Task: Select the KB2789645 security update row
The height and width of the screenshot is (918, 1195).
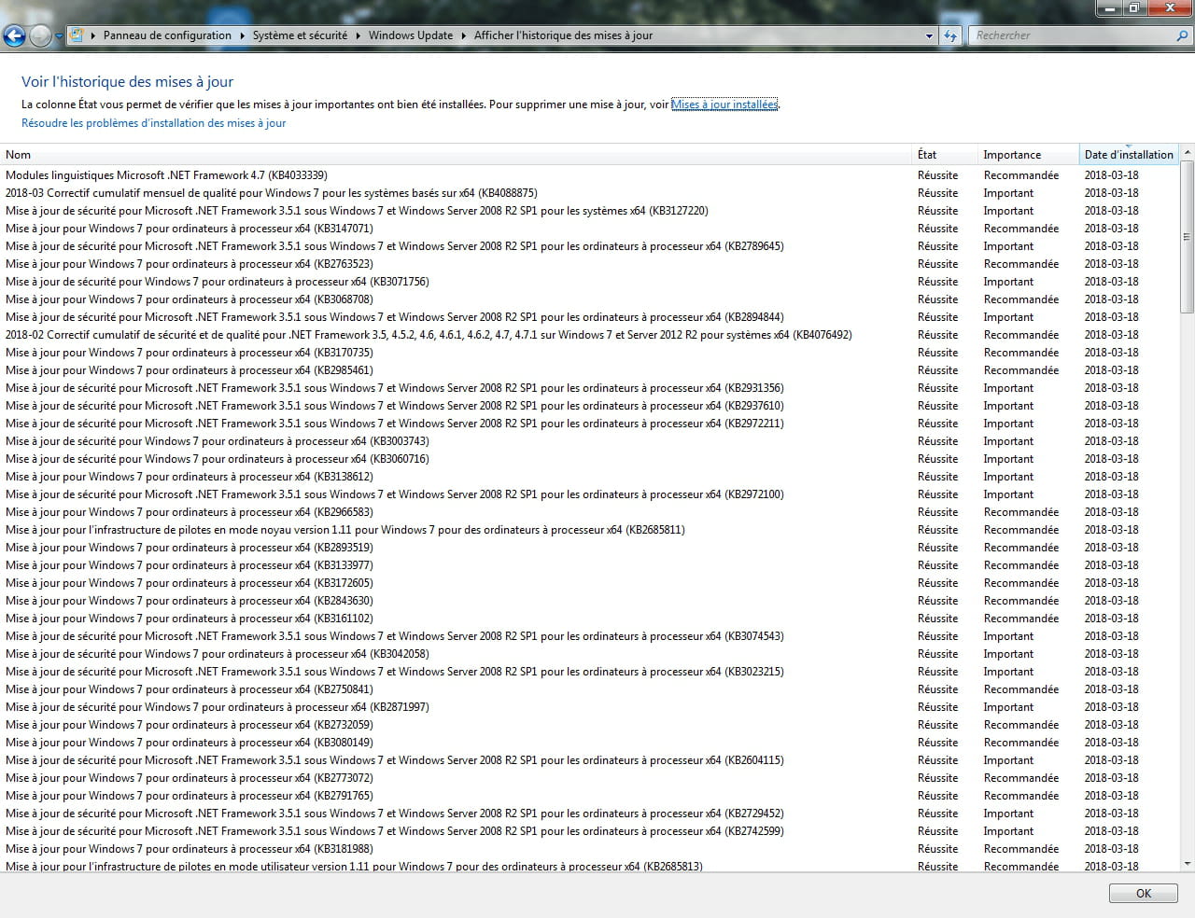Action: click(x=590, y=246)
